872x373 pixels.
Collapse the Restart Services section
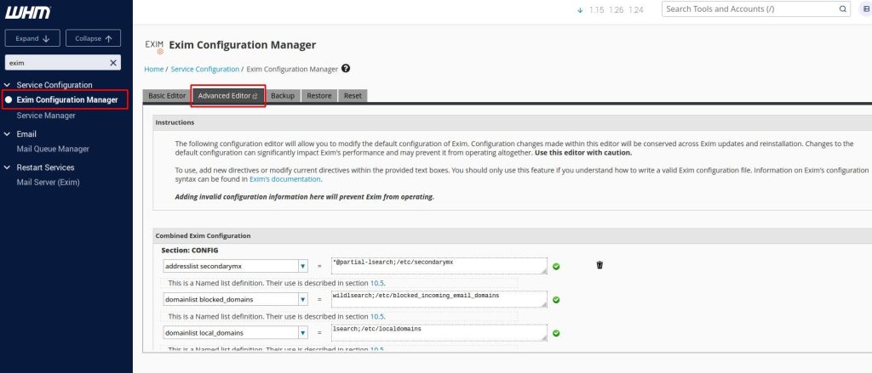9,167
